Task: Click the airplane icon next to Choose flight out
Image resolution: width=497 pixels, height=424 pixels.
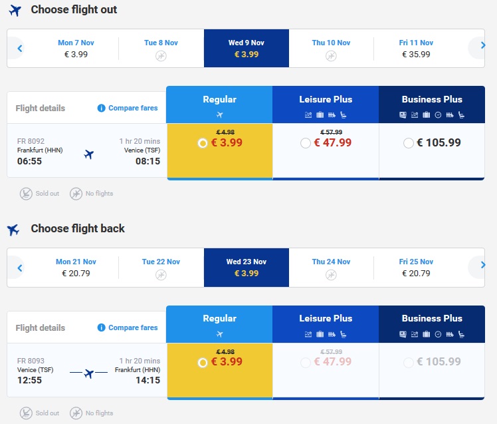Action: pos(15,10)
